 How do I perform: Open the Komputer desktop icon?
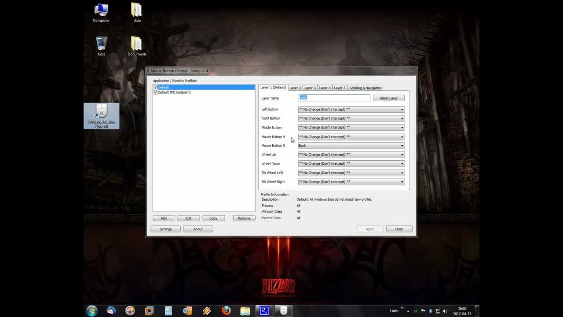(x=101, y=13)
